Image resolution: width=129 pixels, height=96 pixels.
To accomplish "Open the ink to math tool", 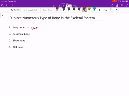I will tap(117, 10).
